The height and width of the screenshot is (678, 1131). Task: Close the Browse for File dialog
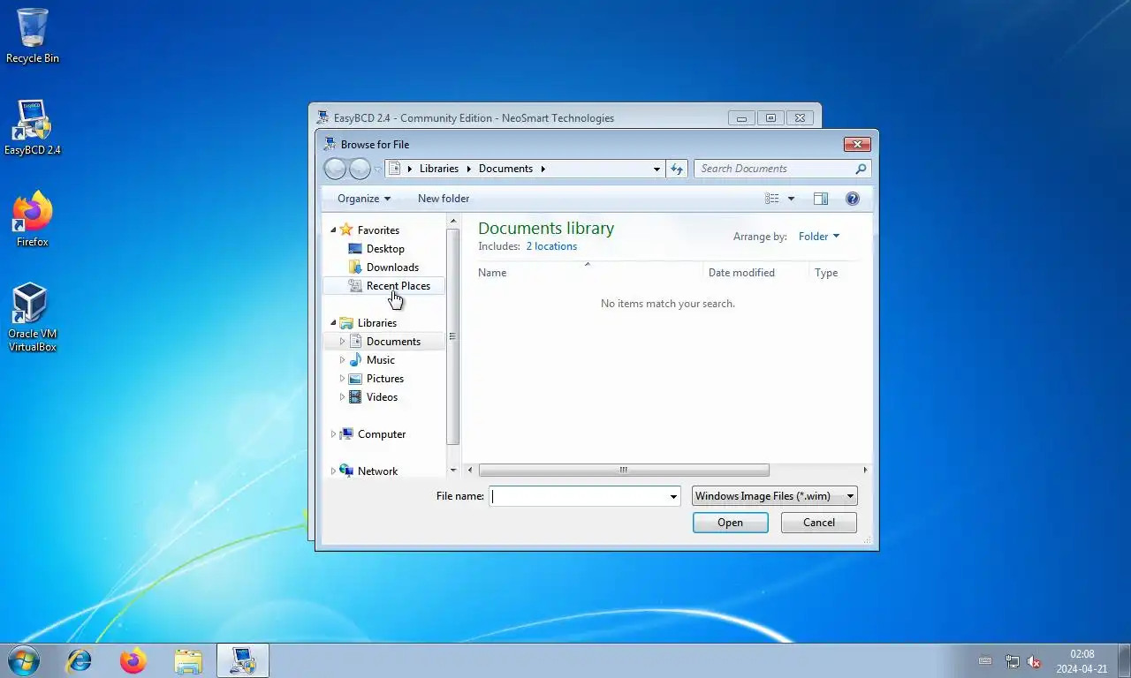(x=857, y=144)
